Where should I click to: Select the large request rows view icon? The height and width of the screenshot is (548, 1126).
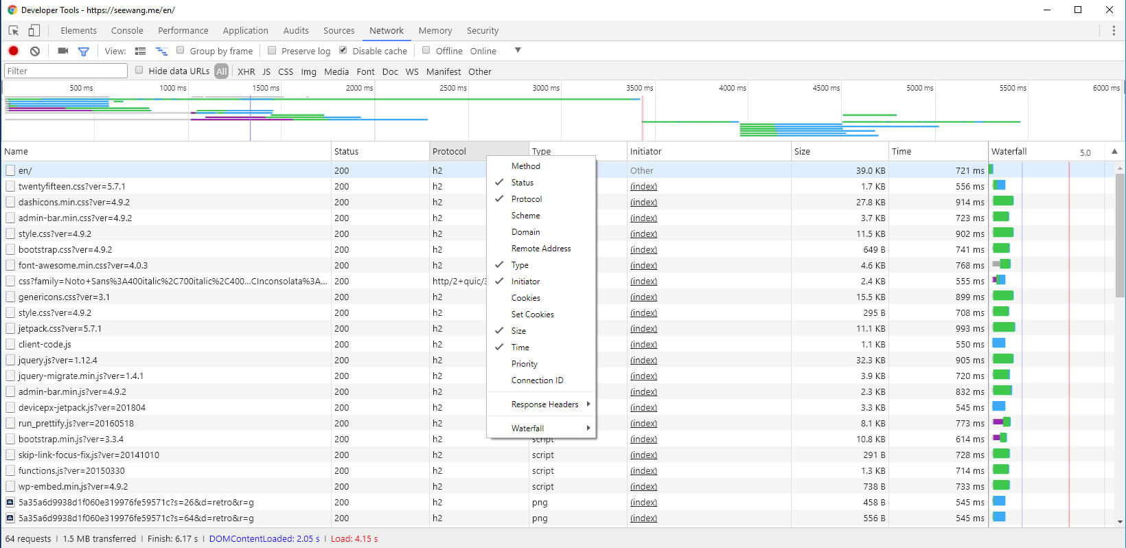point(140,52)
